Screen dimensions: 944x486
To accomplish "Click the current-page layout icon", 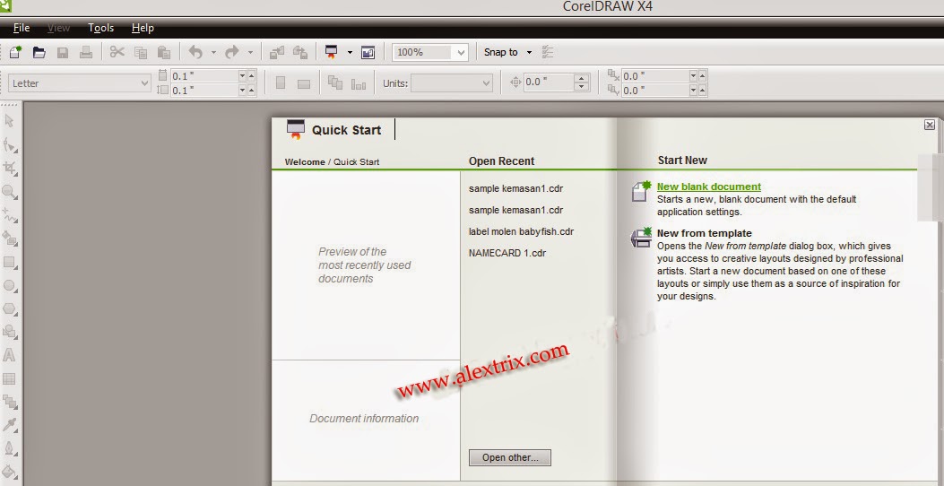I will tap(359, 83).
